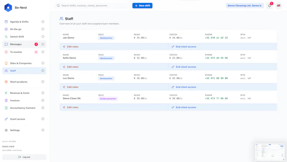Call Sofie Demo phone +32 472 44 55 66
The width and height of the screenshot is (287, 162).
click(x=216, y=58)
